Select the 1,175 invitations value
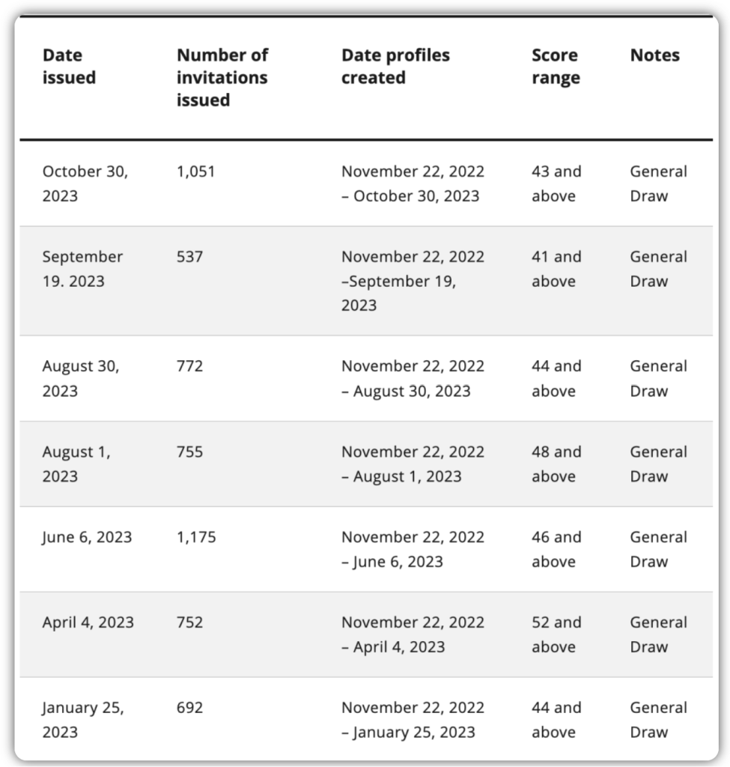The width and height of the screenshot is (730, 767). pyautogui.click(x=196, y=538)
